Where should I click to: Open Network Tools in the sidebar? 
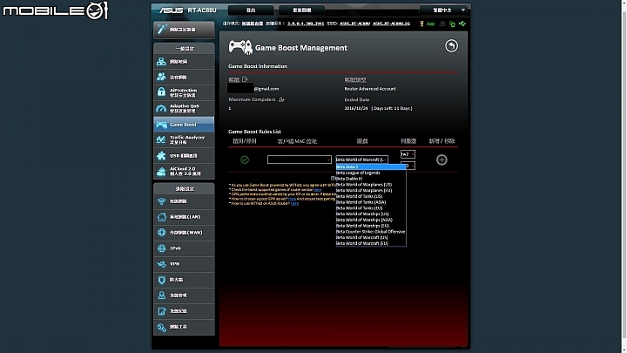[184, 327]
